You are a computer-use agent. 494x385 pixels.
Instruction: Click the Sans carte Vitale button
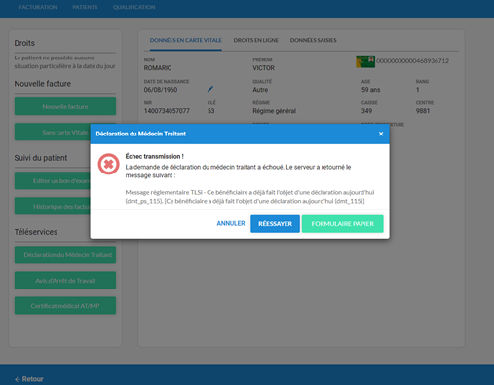pos(53,132)
